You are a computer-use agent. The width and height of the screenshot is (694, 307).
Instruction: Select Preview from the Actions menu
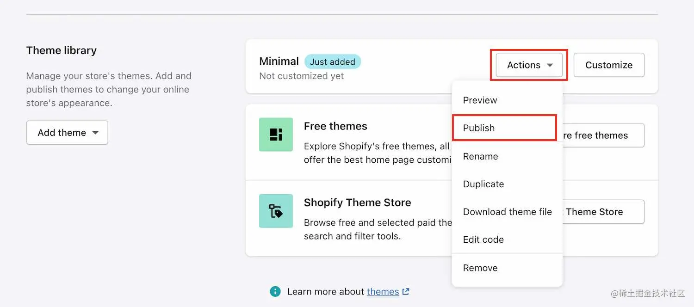tap(480, 100)
